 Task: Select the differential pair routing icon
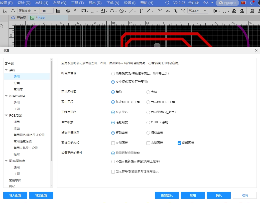click(x=183, y=11)
